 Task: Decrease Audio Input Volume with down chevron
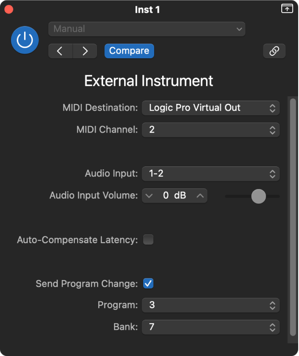(148, 196)
